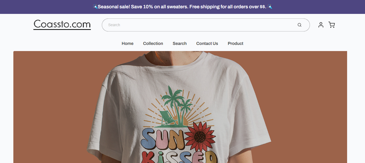Click the SUN lettering on the t-shirt
The width and height of the screenshot is (365, 163).
pos(163,138)
